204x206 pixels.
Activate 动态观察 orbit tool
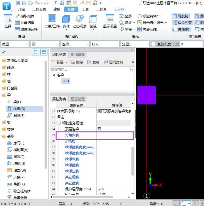80,21
